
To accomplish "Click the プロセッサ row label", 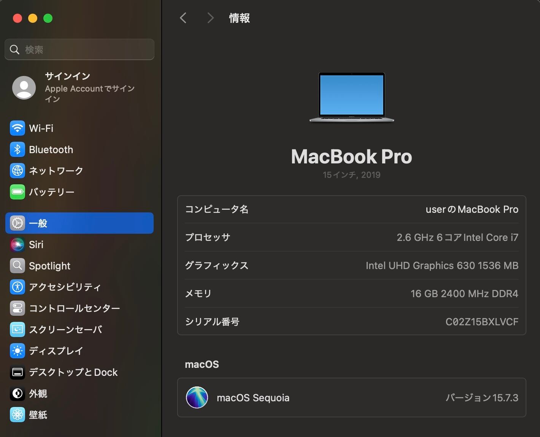I will [x=208, y=237].
